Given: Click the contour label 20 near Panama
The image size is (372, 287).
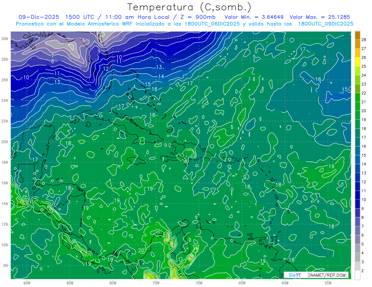Looking at the screenshot, I should (x=141, y=250).
